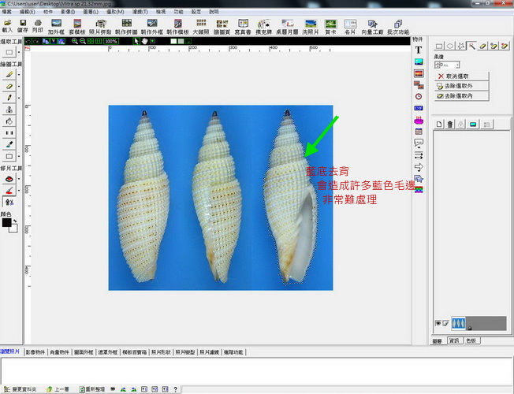The width and height of the screenshot is (514, 394).
Task: Click the 去除選取外 button
Action: point(463,85)
